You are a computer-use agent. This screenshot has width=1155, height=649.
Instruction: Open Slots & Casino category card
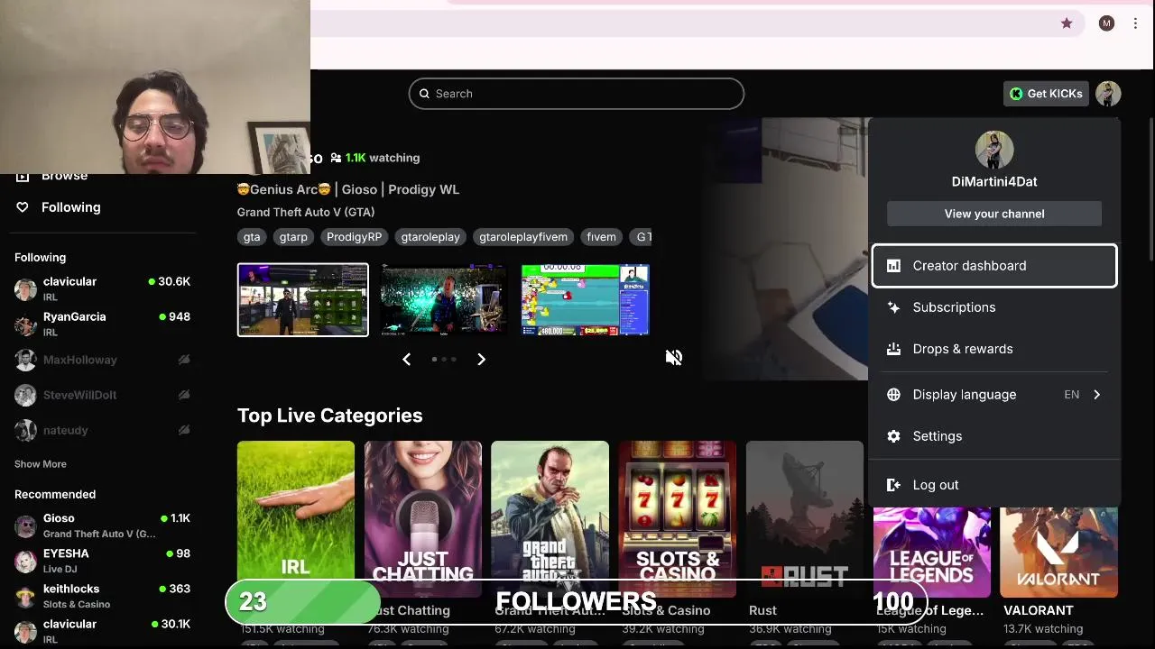[678, 519]
